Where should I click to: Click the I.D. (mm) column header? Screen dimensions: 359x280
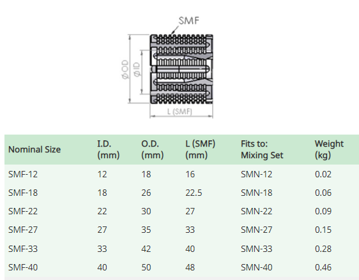(109, 149)
